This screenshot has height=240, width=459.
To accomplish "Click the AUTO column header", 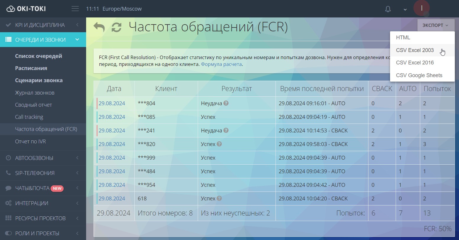I will tap(408, 89).
